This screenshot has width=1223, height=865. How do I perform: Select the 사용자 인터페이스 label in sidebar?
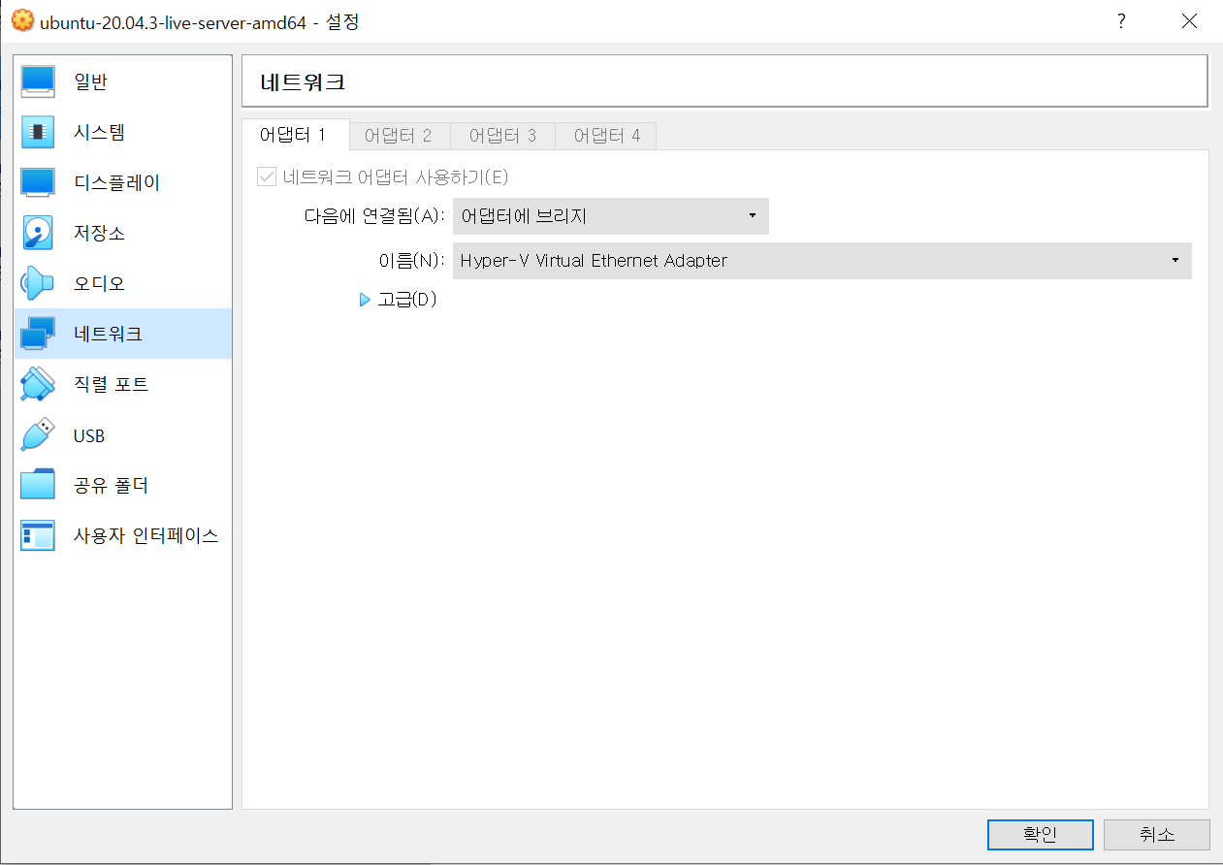[x=146, y=536]
